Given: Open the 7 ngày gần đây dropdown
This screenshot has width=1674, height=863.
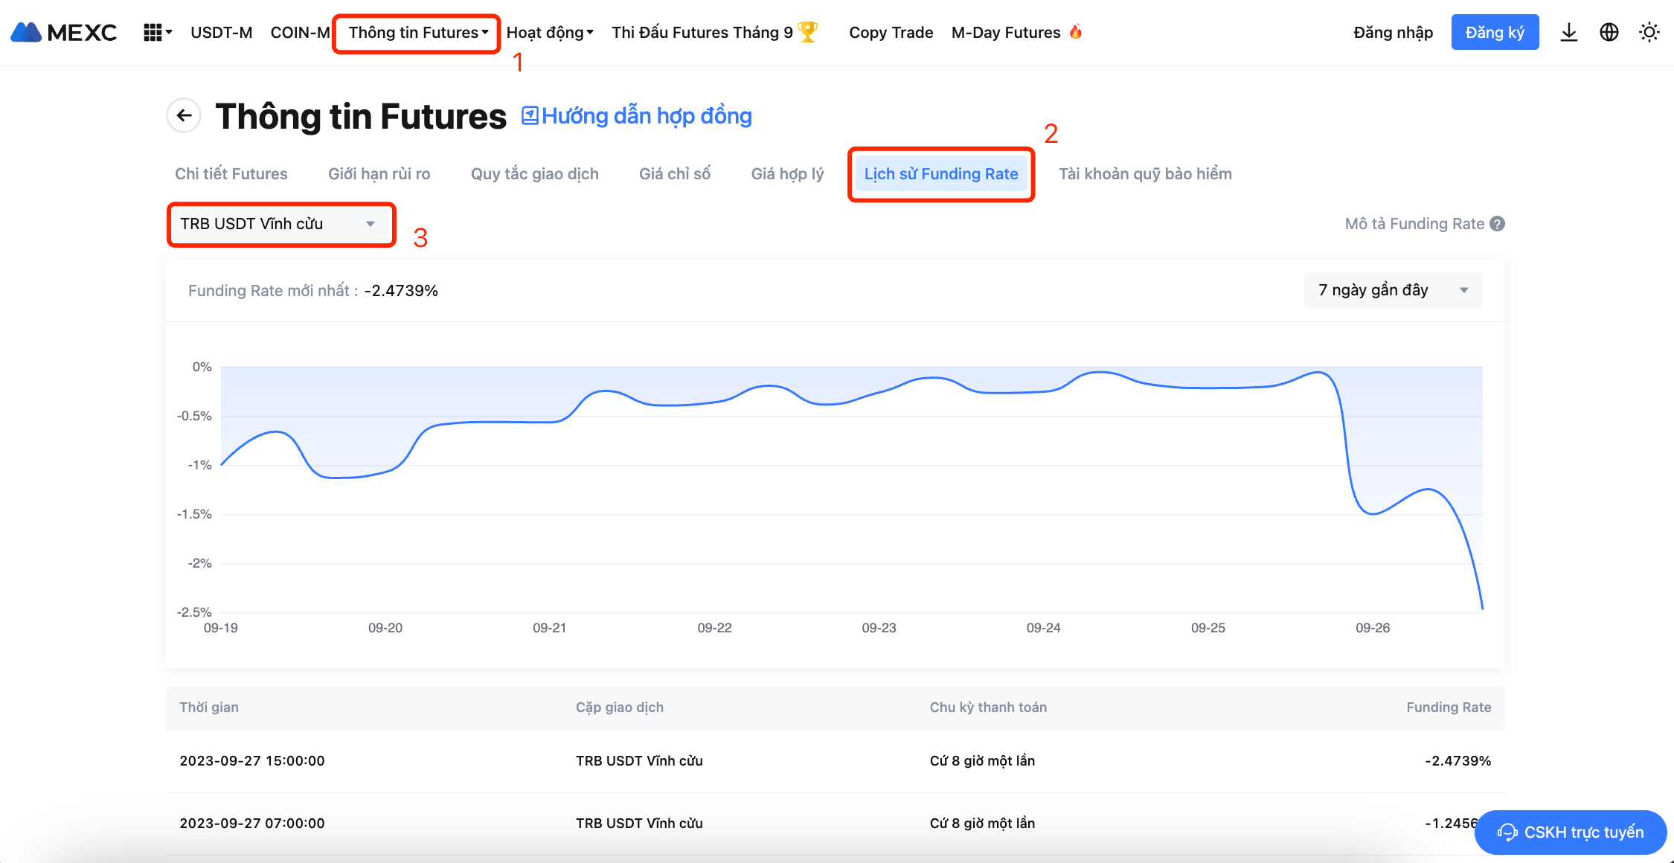Looking at the screenshot, I should pyautogui.click(x=1392, y=290).
